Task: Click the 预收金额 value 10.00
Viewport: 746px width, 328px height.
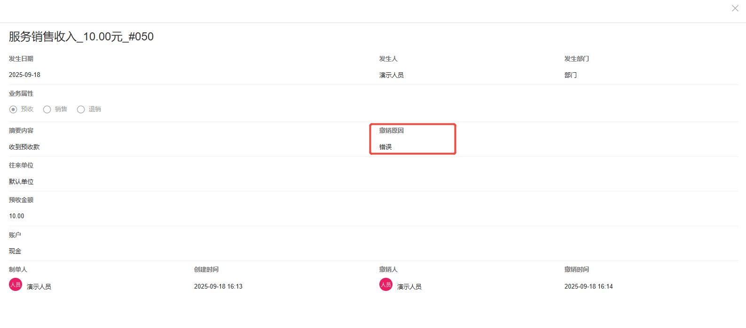Action: tap(16, 216)
